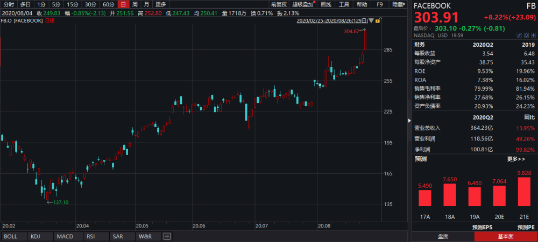Switch to 多日 multi-day view
Screen dimensions: 538x242
[25, 4]
